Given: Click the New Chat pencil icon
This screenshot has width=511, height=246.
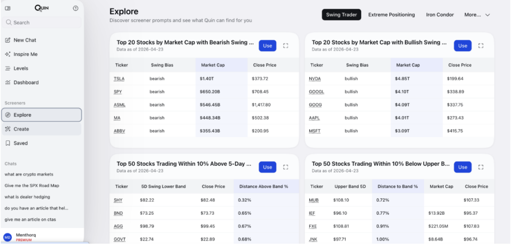Looking at the screenshot, I should [8, 40].
